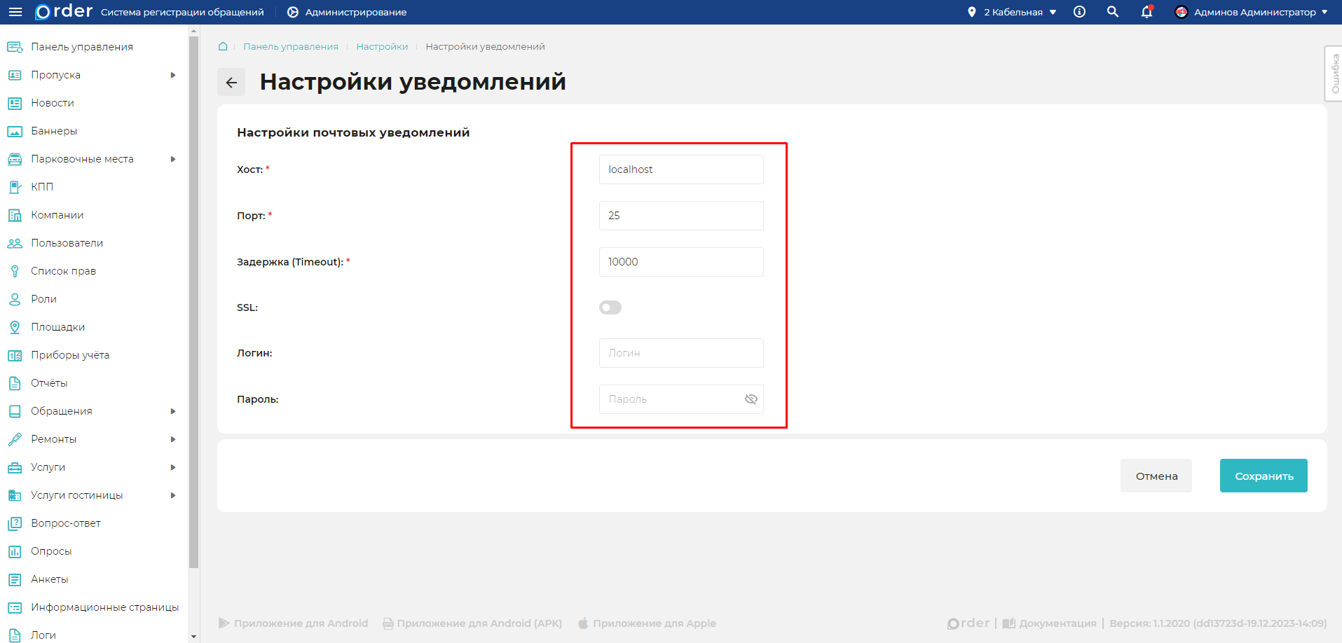Expand the Ремонты submenu

tap(174, 439)
